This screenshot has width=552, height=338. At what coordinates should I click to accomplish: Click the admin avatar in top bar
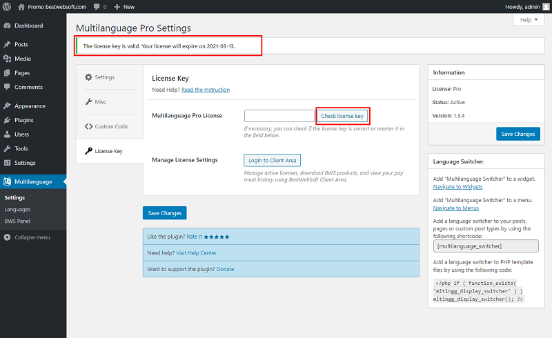[546, 7]
